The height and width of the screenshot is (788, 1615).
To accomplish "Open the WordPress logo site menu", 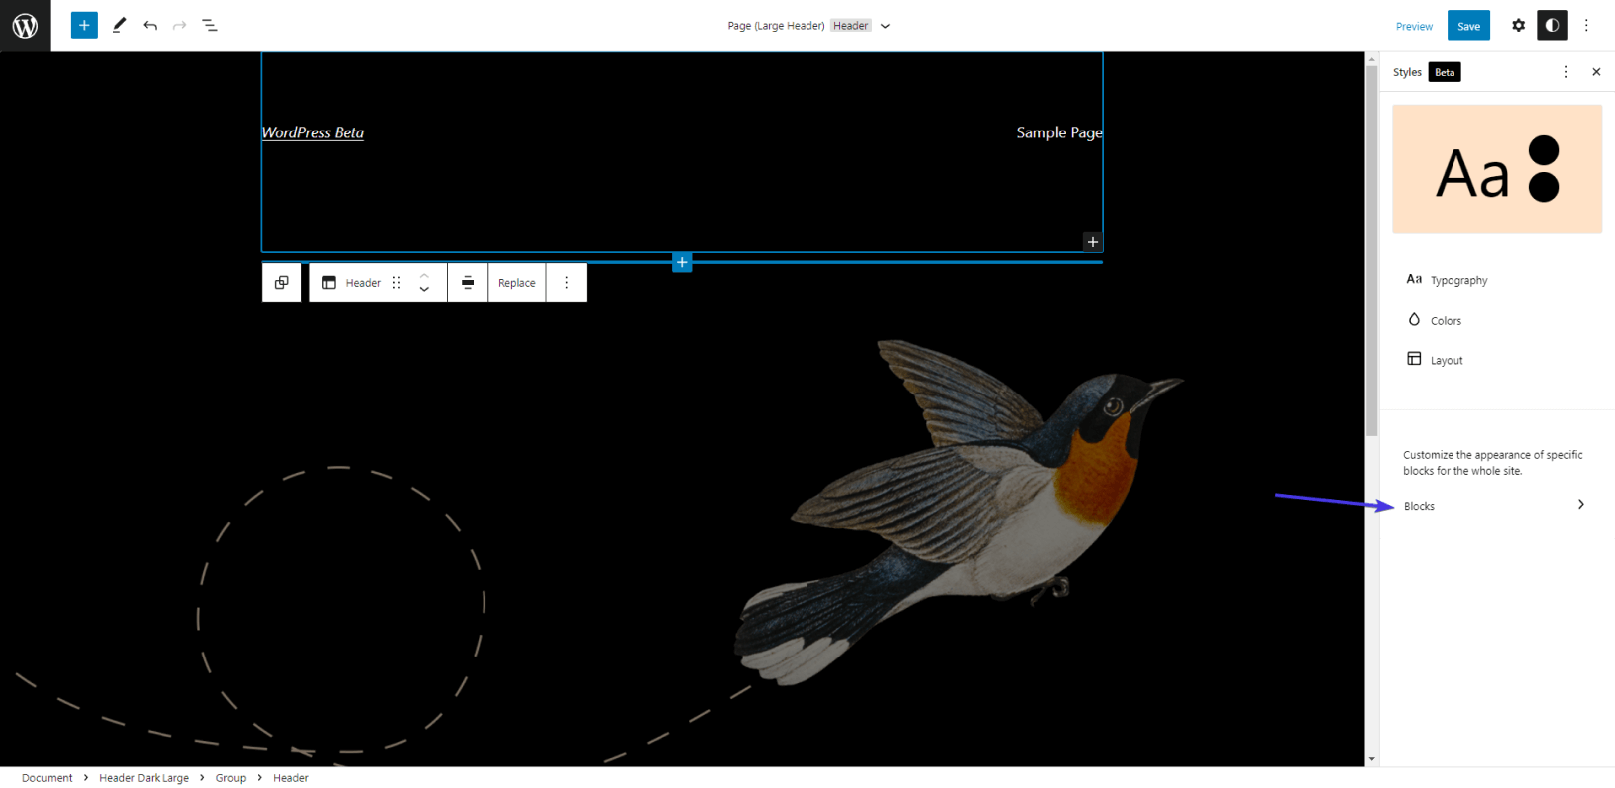I will coord(25,26).
